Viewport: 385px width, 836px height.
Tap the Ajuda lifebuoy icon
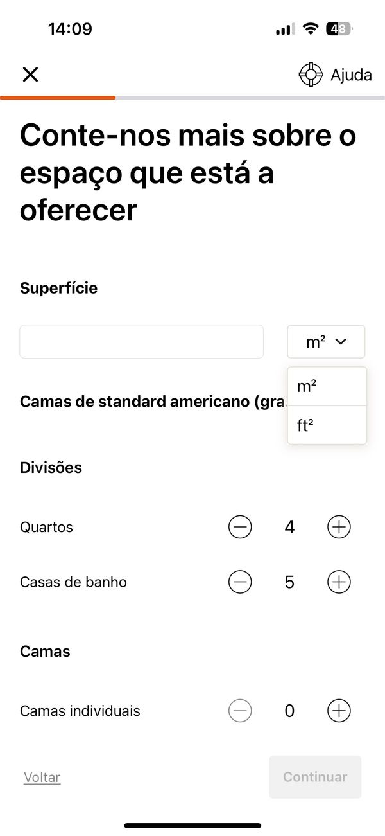tap(311, 75)
